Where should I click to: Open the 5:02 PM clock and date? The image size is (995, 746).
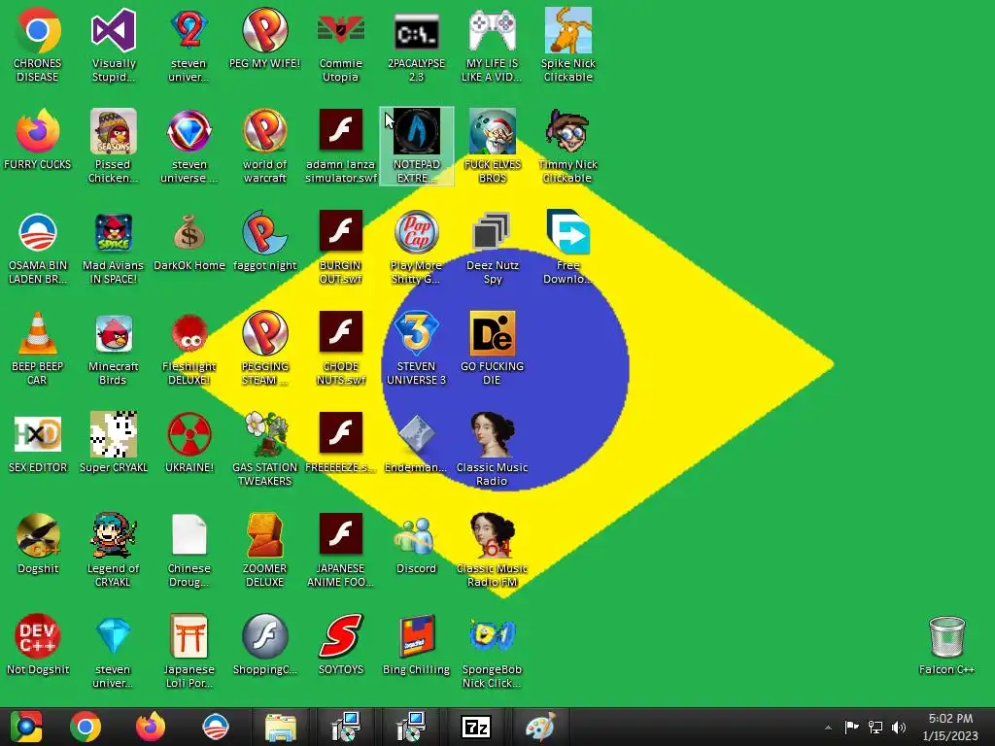coord(950,727)
